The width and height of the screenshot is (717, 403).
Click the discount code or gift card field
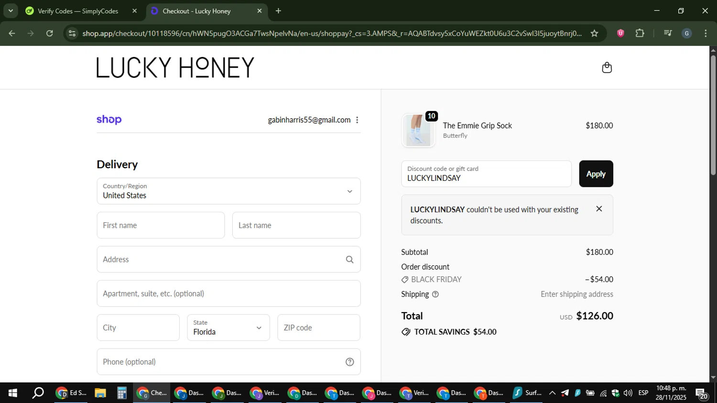[x=486, y=174]
